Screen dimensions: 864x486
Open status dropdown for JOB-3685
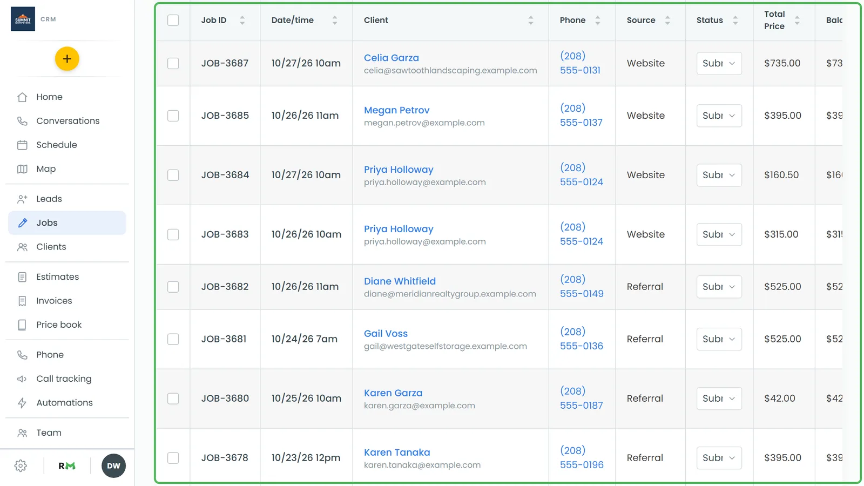tap(719, 116)
